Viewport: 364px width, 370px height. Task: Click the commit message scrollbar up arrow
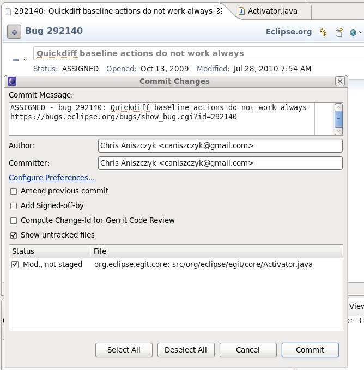[x=338, y=107]
